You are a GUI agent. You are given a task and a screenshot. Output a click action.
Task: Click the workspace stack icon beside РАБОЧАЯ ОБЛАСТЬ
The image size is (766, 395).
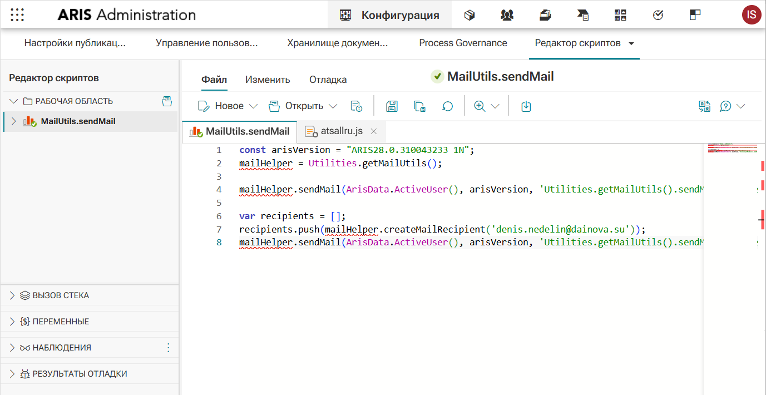167,101
